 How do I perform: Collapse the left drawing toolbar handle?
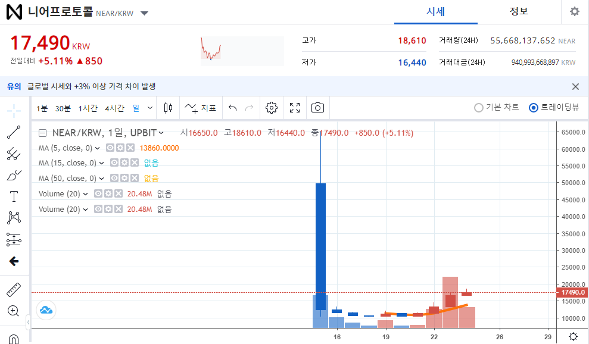(28, 322)
